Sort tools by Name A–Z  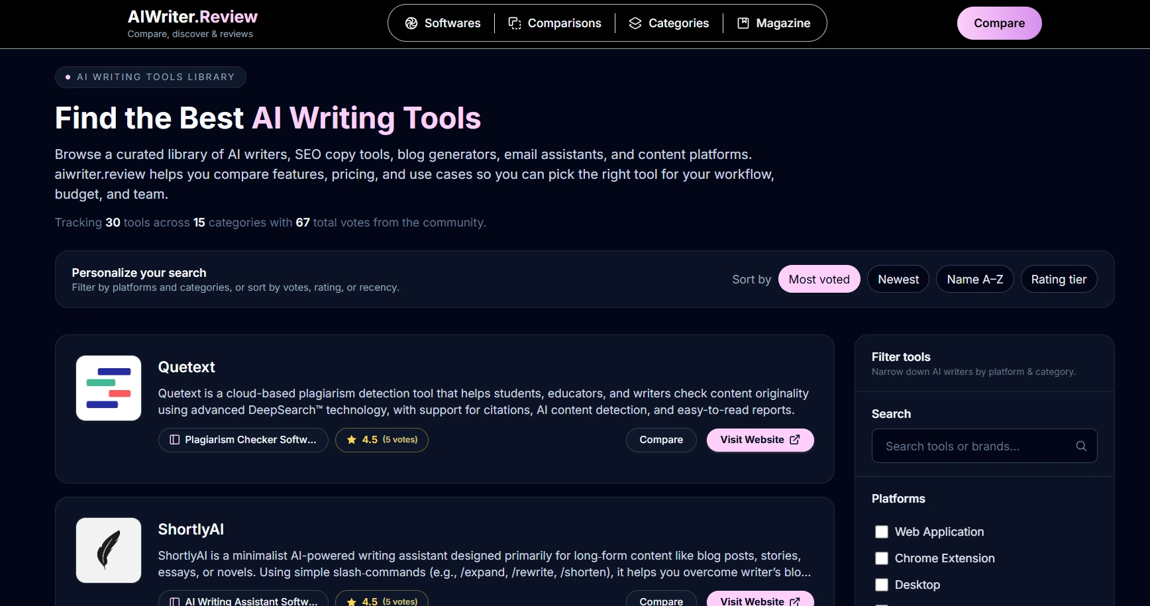click(975, 279)
